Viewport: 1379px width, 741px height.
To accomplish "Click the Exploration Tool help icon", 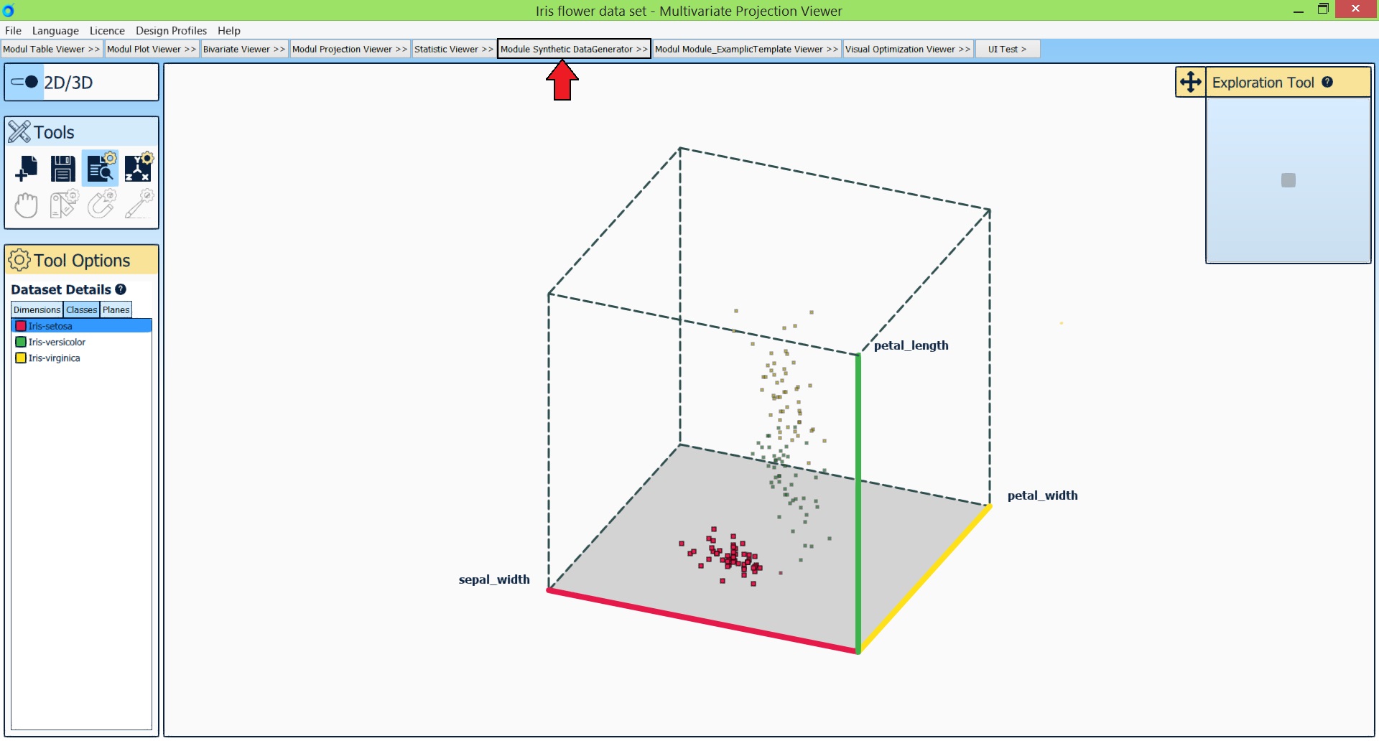I will 1326,82.
